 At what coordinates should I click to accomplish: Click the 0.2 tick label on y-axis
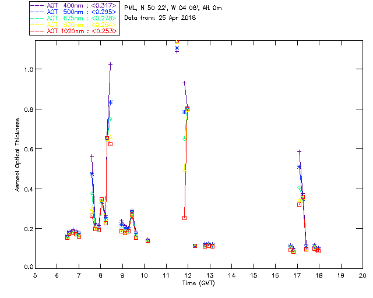coord(27,229)
